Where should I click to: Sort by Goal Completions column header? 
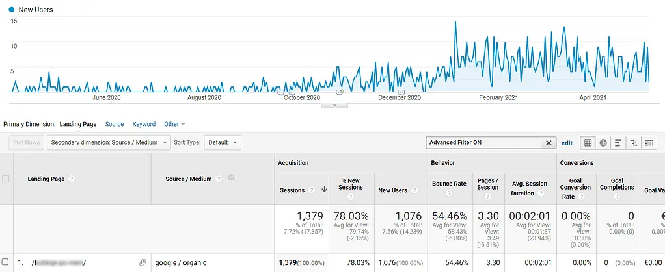(x=617, y=184)
